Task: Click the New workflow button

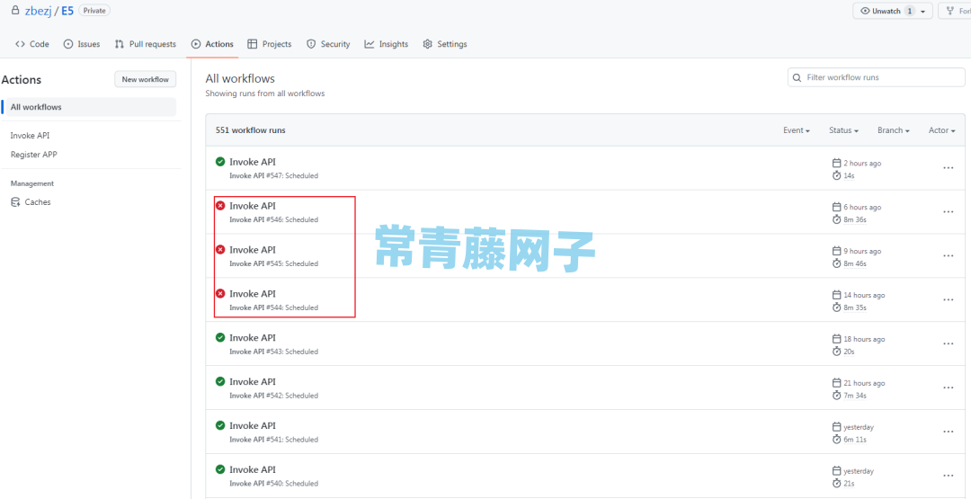Action: pos(145,79)
